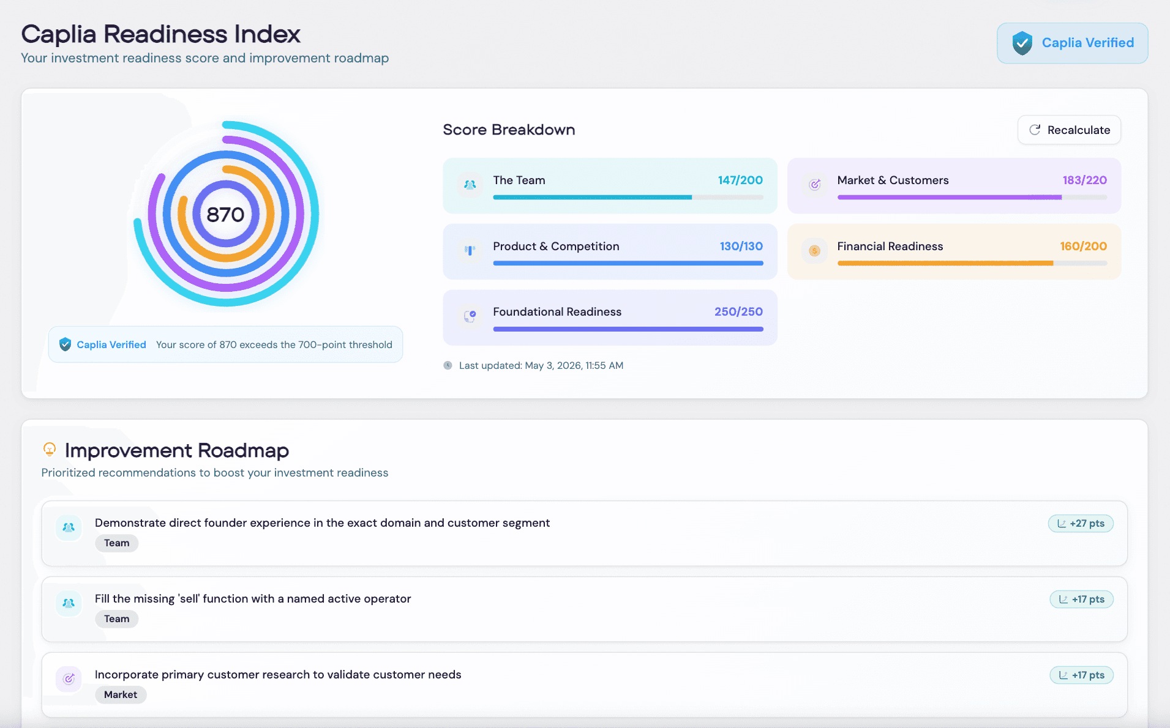The width and height of the screenshot is (1170, 728).
Task: Click the Last updated timestamp text
Action: point(541,366)
